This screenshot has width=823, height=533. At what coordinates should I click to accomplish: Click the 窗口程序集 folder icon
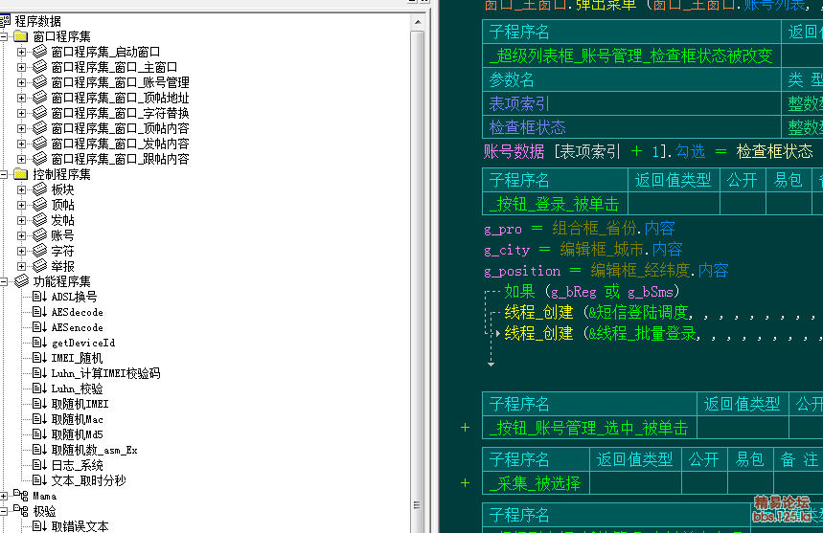[22, 36]
